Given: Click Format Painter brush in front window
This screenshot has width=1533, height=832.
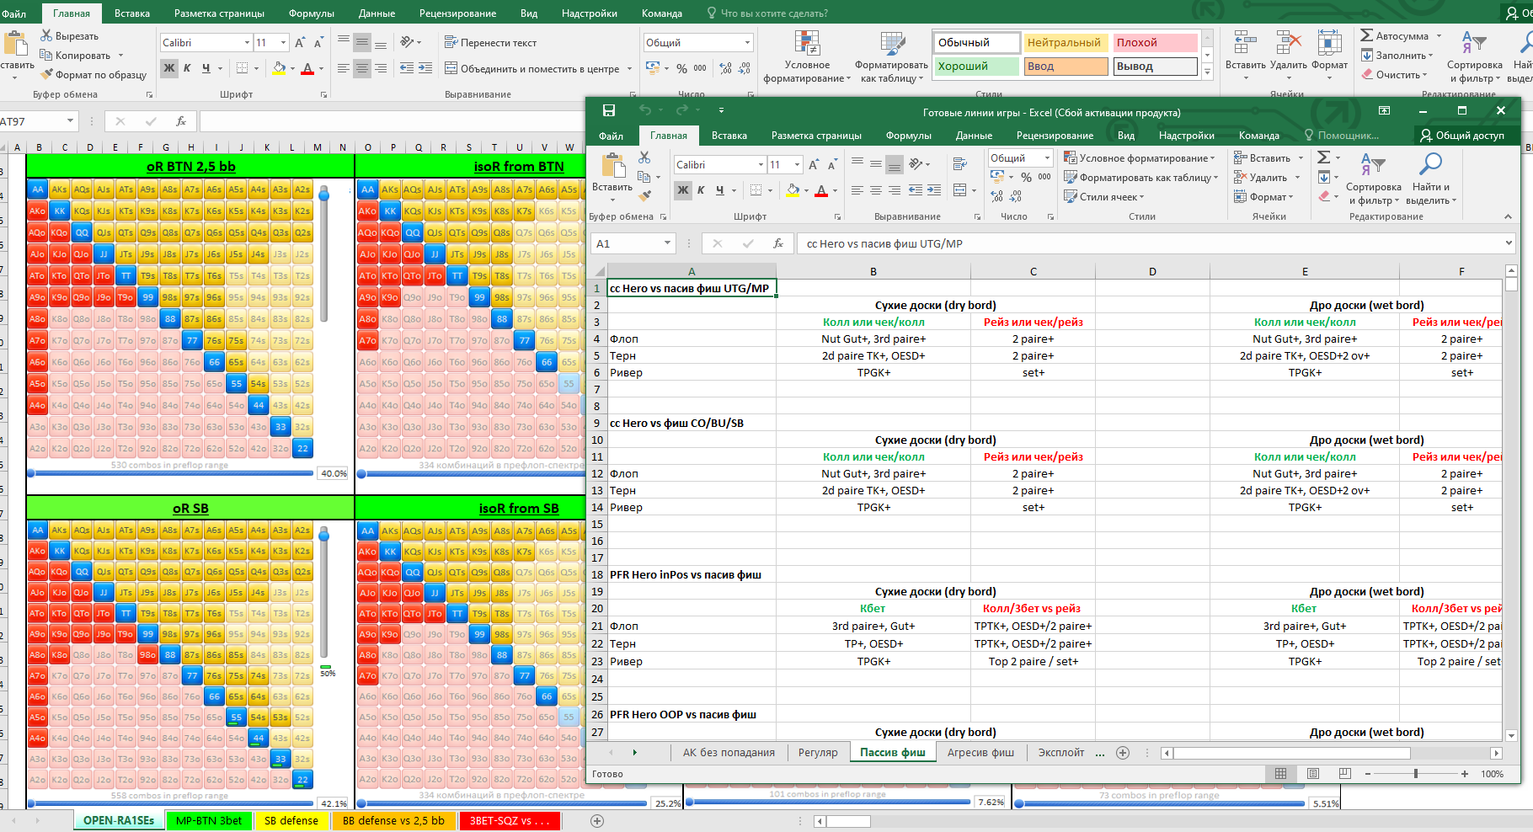Looking at the screenshot, I should 644,196.
